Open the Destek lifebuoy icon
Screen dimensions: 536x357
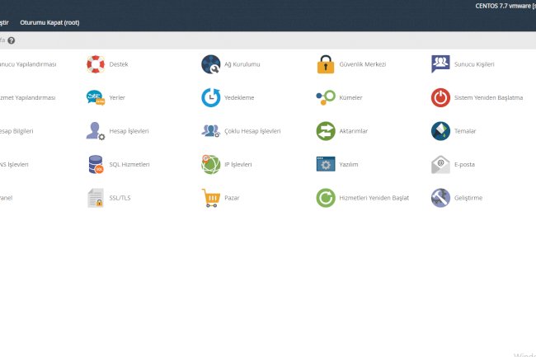pyautogui.click(x=96, y=64)
